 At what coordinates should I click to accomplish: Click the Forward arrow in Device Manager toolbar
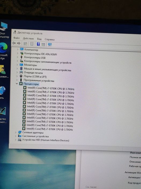[x=19, y=43]
